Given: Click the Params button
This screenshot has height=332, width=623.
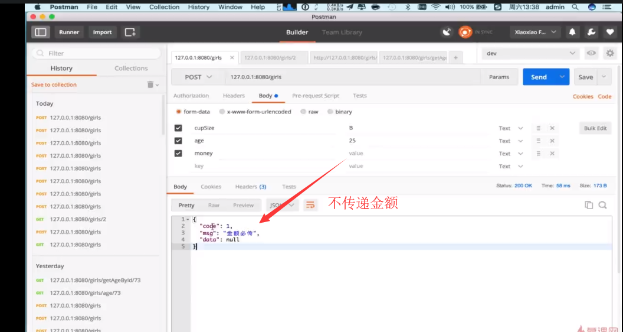Looking at the screenshot, I should coord(499,77).
